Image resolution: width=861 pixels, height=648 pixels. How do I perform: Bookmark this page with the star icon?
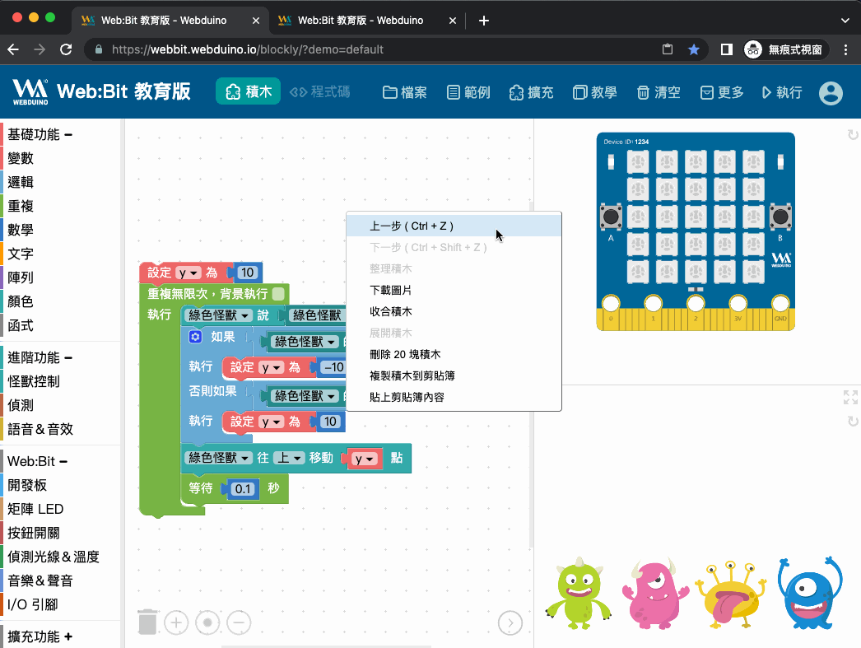tap(694, 49)
